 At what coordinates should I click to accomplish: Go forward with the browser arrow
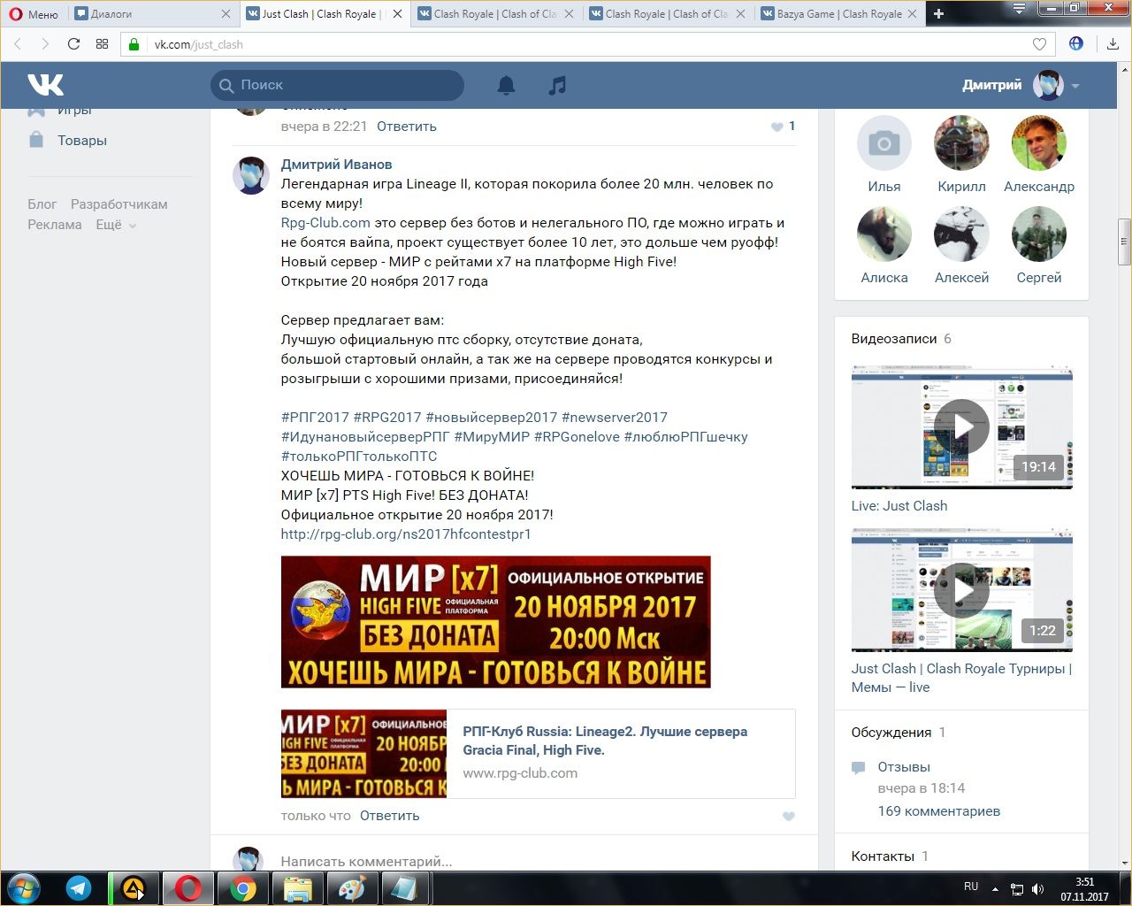[x=45, y=44]
